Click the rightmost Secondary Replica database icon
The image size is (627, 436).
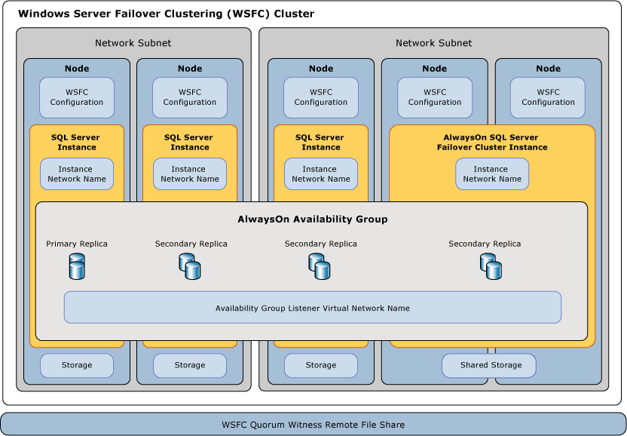point(492,266)
